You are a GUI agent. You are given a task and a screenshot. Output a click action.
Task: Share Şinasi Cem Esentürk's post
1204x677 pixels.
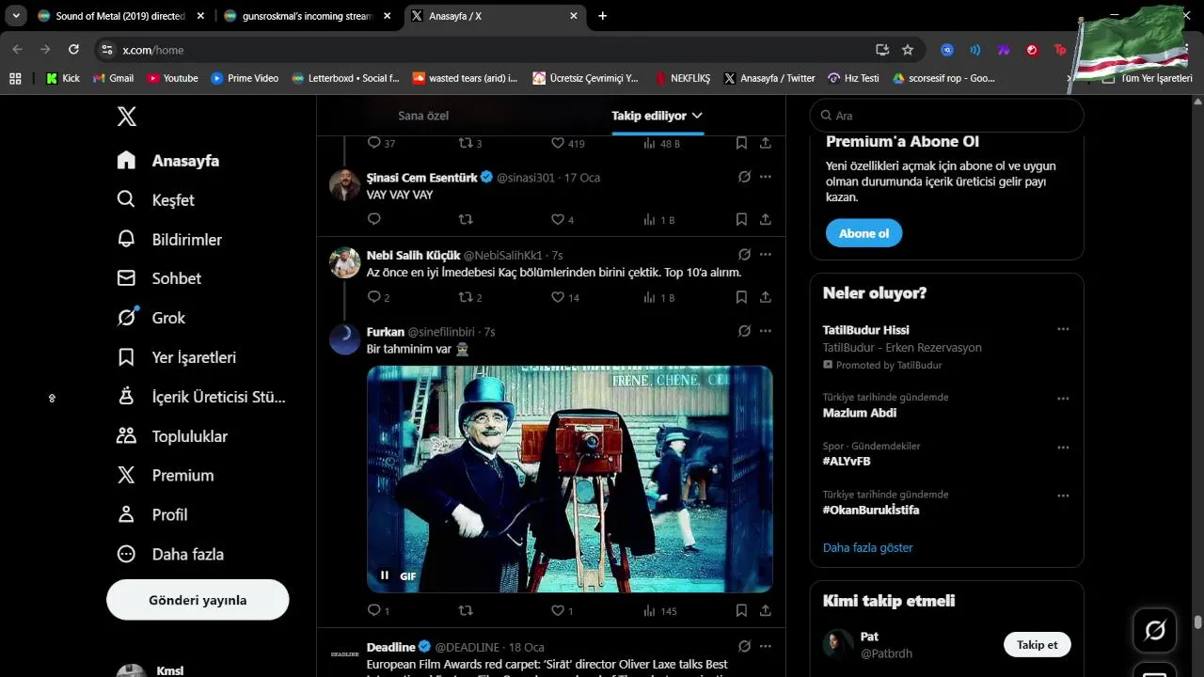click(766, 219)
